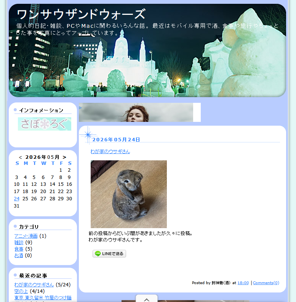Open the 18:00 permalink
The height and width of the screenshot is (302, 296).
243,283
